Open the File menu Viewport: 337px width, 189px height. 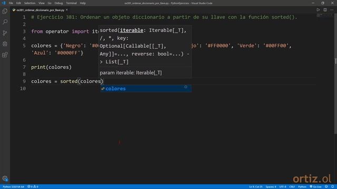point(11,3)
